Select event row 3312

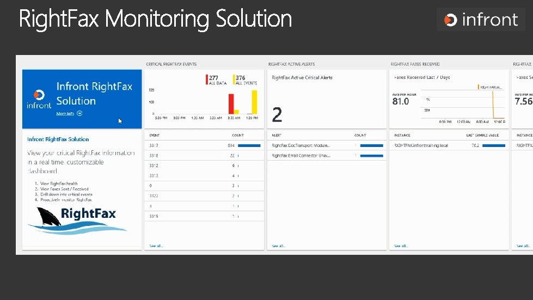pos(204,166)
